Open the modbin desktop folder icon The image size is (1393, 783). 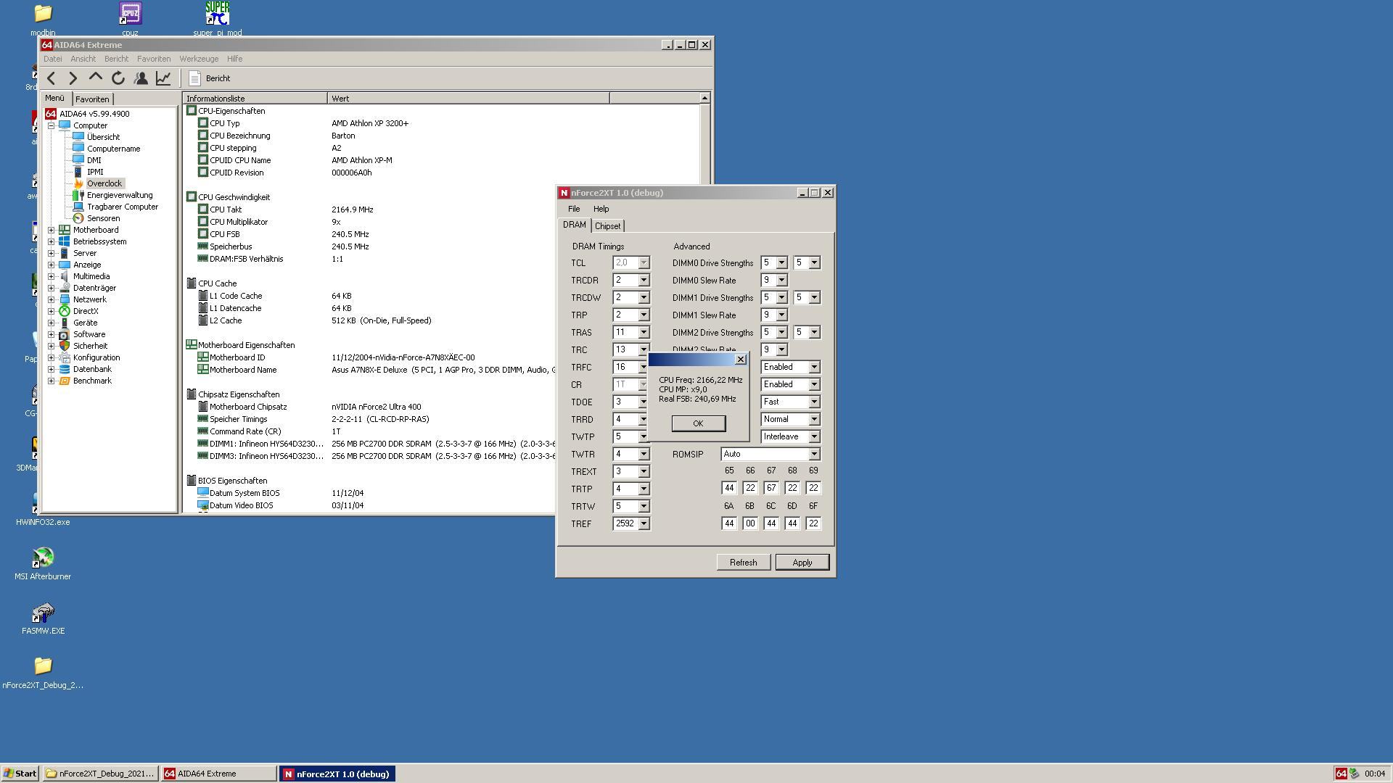pyautogui.click(x=43, y=20)
